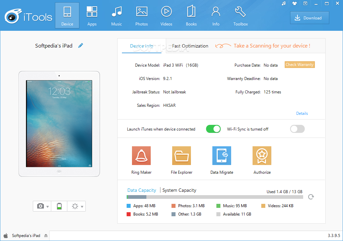This screenshot has width=343, height=241.
Task: Enable the Wi-Fi Sync switch
Action: point(297,129)
